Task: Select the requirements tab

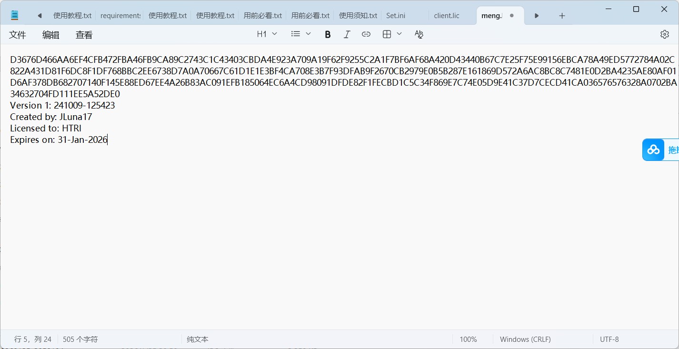Action: 120,16
